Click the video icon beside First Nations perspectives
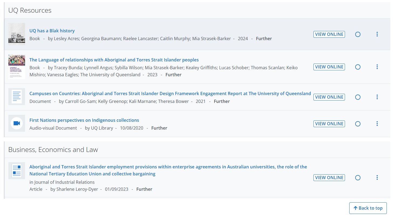 pyautogui.click(x=16, y=123)
